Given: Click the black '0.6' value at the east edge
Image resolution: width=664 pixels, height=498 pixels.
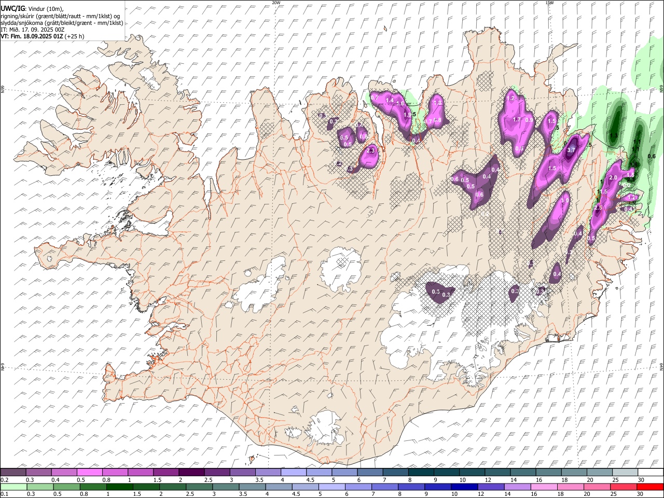Looking at the screenshot, I should click(x=652, y=156).
